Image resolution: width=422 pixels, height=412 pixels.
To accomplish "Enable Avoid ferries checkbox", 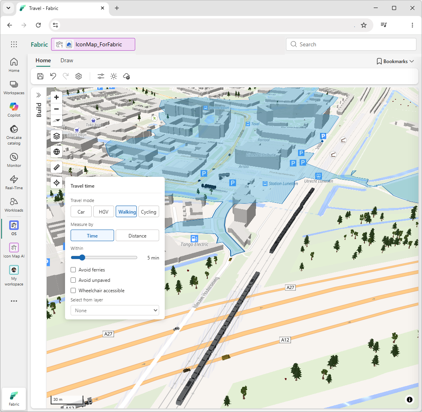I will click(x=73, y=270).
